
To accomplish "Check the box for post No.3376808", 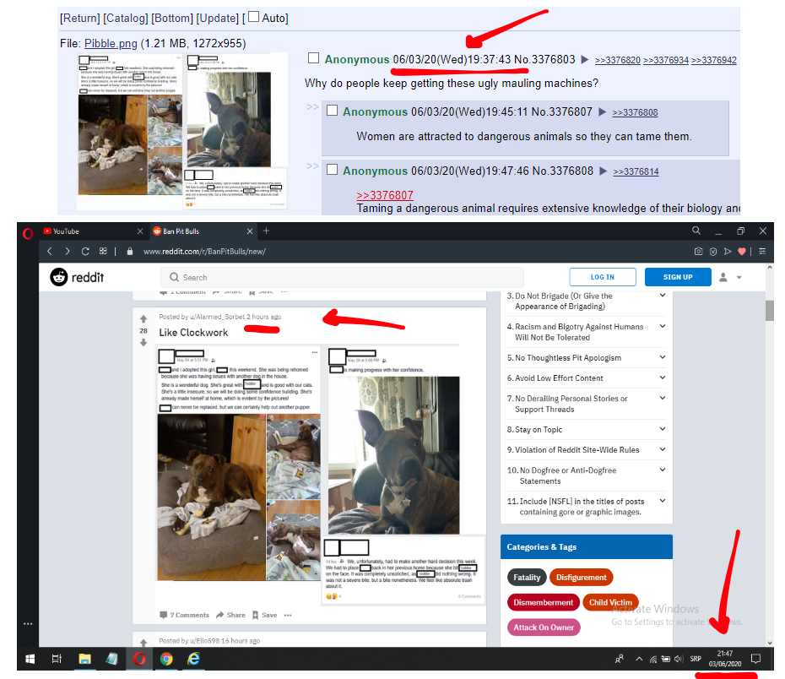I will tap(332, 170).
